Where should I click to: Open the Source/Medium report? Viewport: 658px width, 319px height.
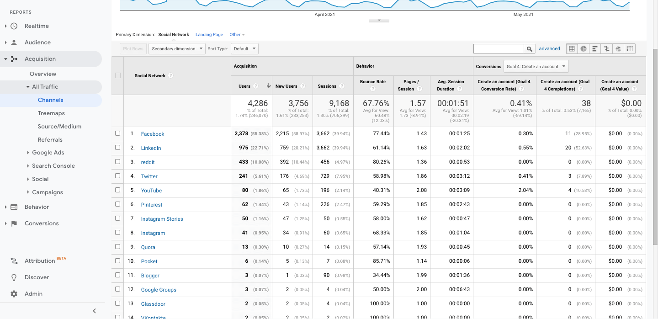point(59,127)
